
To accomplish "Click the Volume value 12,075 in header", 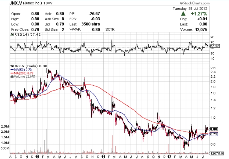I will (201, 30).
